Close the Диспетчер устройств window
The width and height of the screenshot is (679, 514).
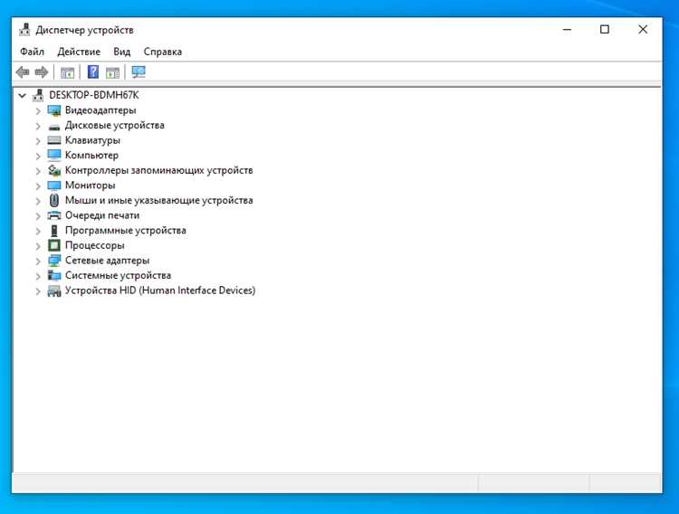coord(643,30)
